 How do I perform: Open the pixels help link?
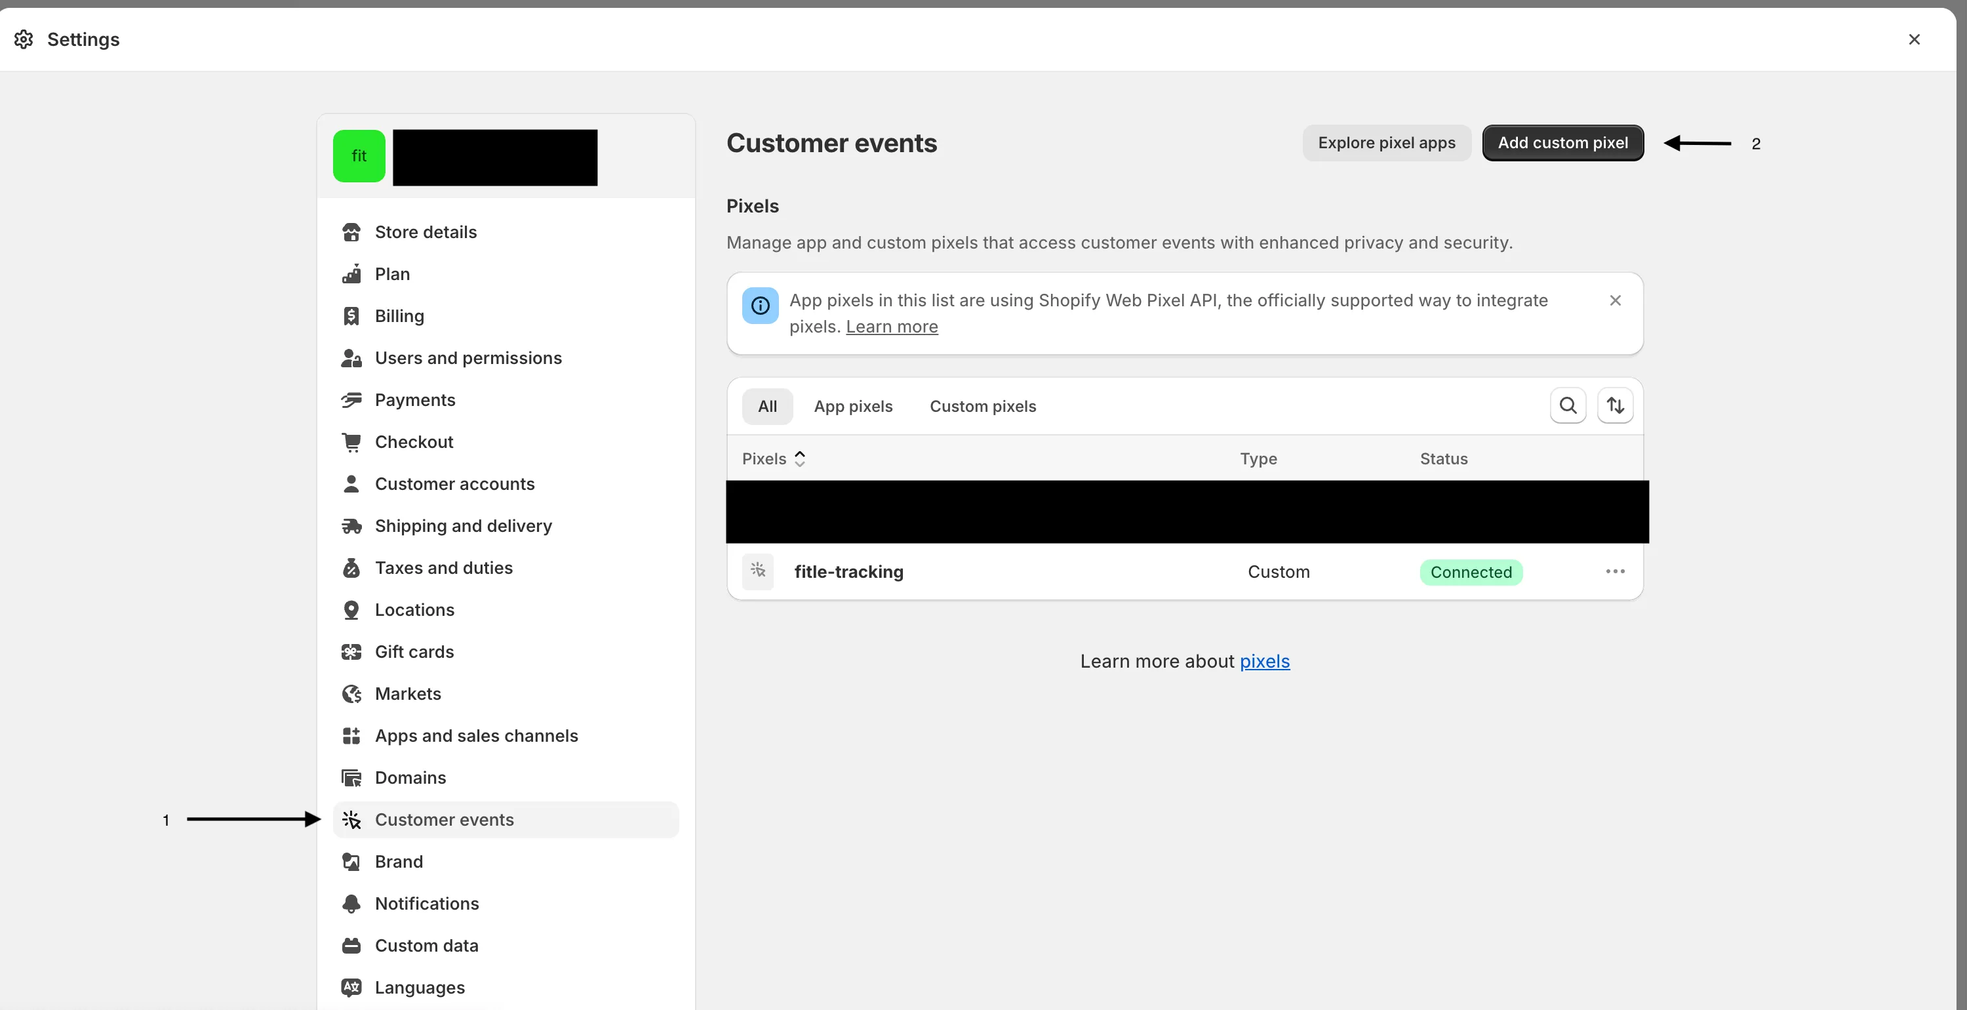1265,662
